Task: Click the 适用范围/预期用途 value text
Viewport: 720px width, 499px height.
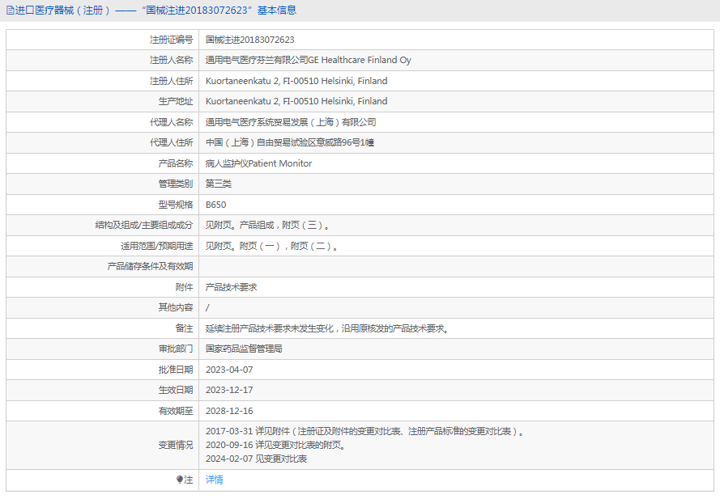Action: [x=271, y=246]
